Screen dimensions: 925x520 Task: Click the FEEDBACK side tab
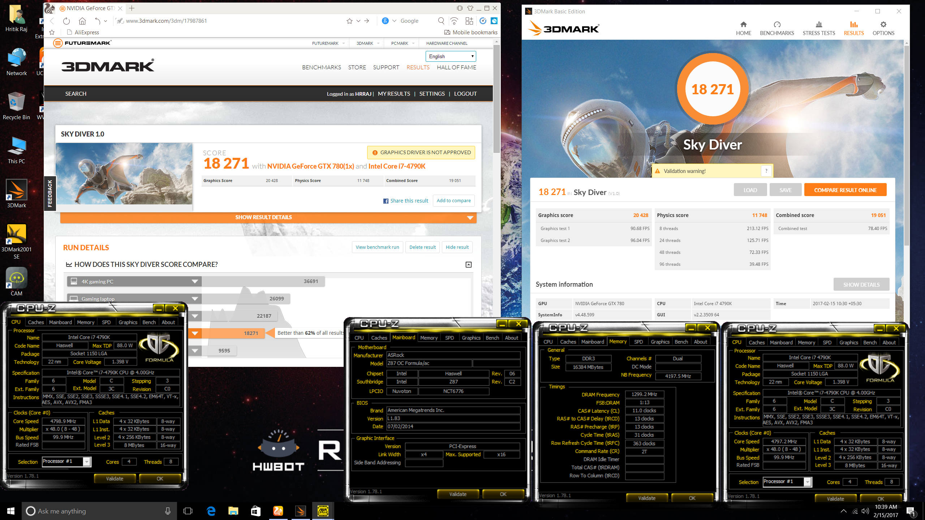50,193
